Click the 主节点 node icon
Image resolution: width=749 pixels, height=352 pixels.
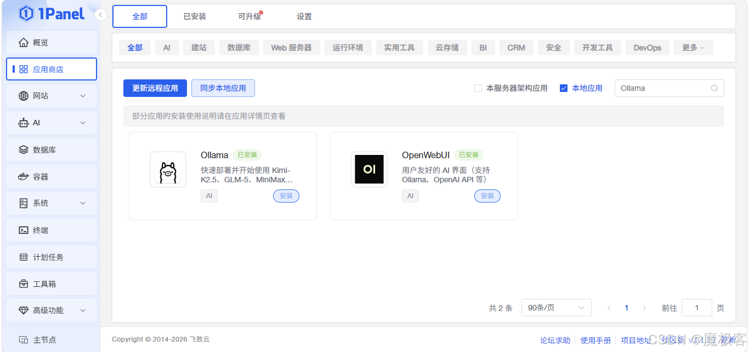pyautogui.click(x=23, y=339)
